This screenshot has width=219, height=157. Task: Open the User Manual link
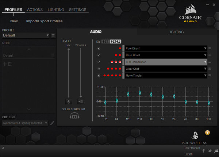(x=192, y=148)
